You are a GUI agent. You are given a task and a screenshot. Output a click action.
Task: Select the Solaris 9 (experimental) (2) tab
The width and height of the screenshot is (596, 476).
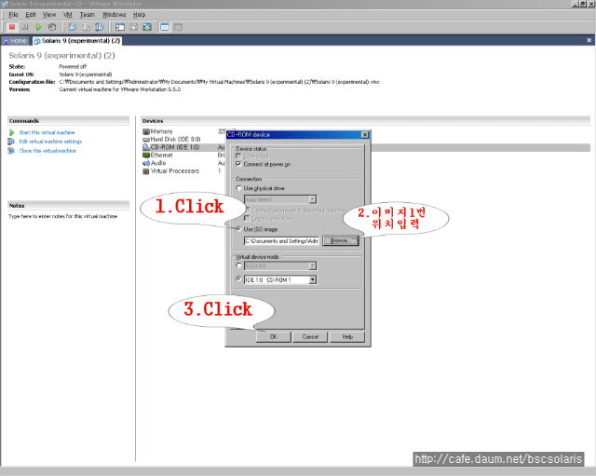(x=77, y=41)
